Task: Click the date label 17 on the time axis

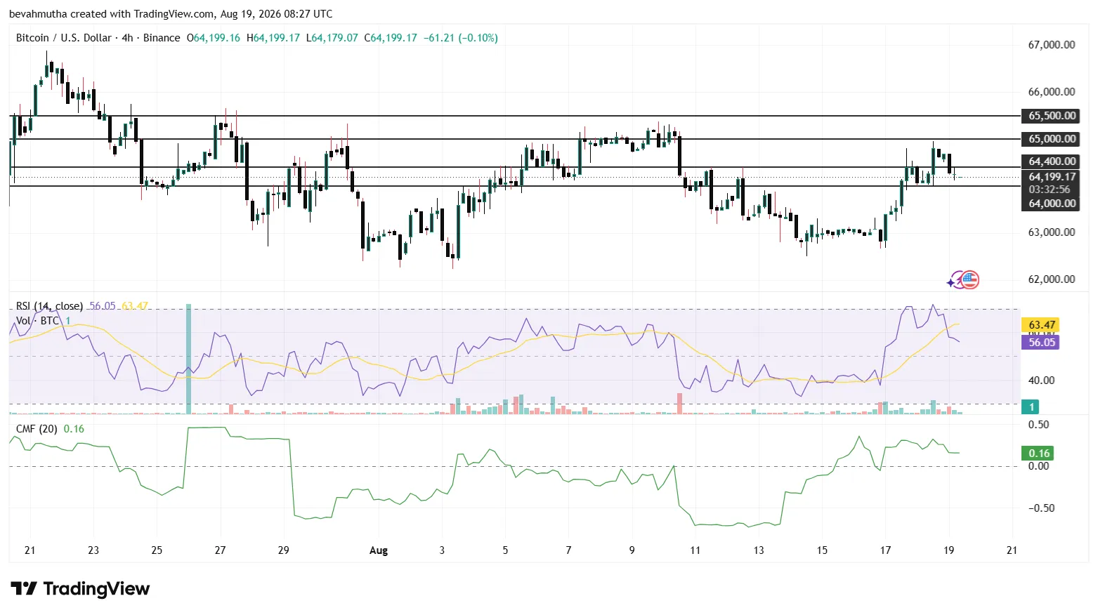Action: pos(885,550)
